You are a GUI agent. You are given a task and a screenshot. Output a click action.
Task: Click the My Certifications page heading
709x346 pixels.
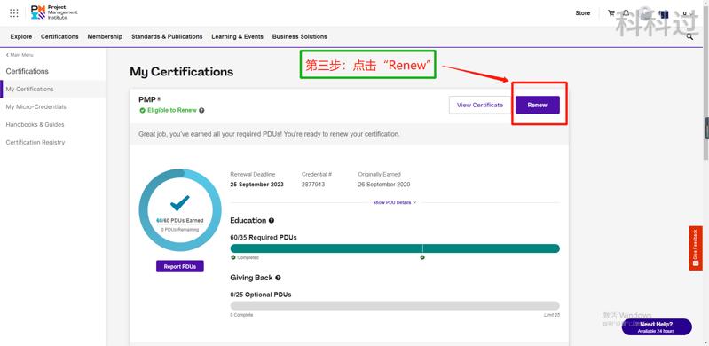(181, 72)
